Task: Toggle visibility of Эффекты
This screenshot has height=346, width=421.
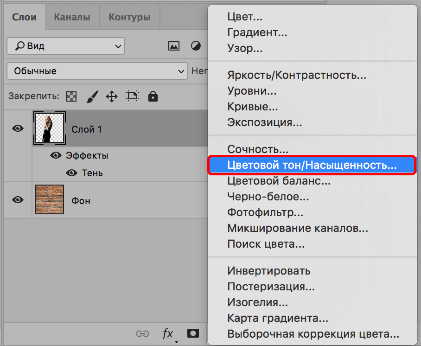Action: pyautogui.click(x=56, y=155)
